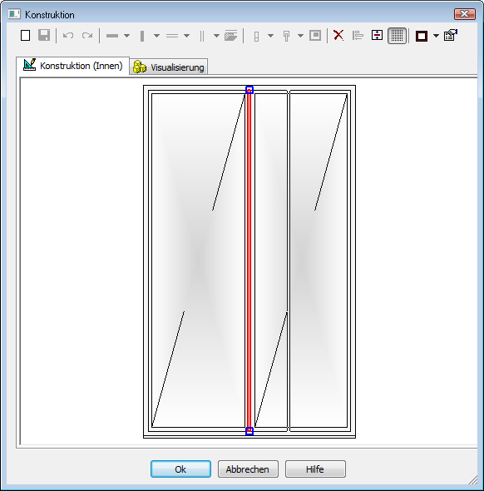Click the distribute evenly center icon
Viewport: 484px width, 491px height.
tap(377, 36)
